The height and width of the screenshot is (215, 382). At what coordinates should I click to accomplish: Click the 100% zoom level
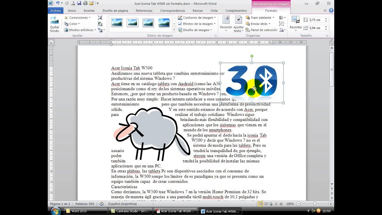click(x=290, y=204)
